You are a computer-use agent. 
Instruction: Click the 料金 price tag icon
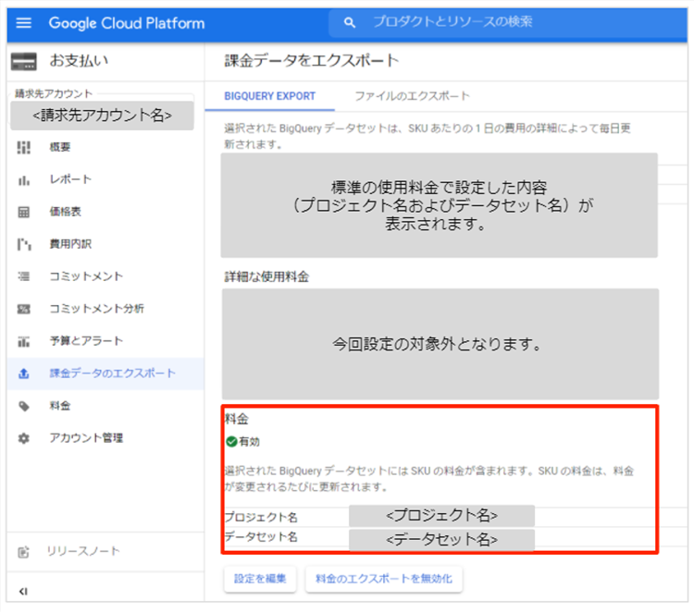pos(24,407)
